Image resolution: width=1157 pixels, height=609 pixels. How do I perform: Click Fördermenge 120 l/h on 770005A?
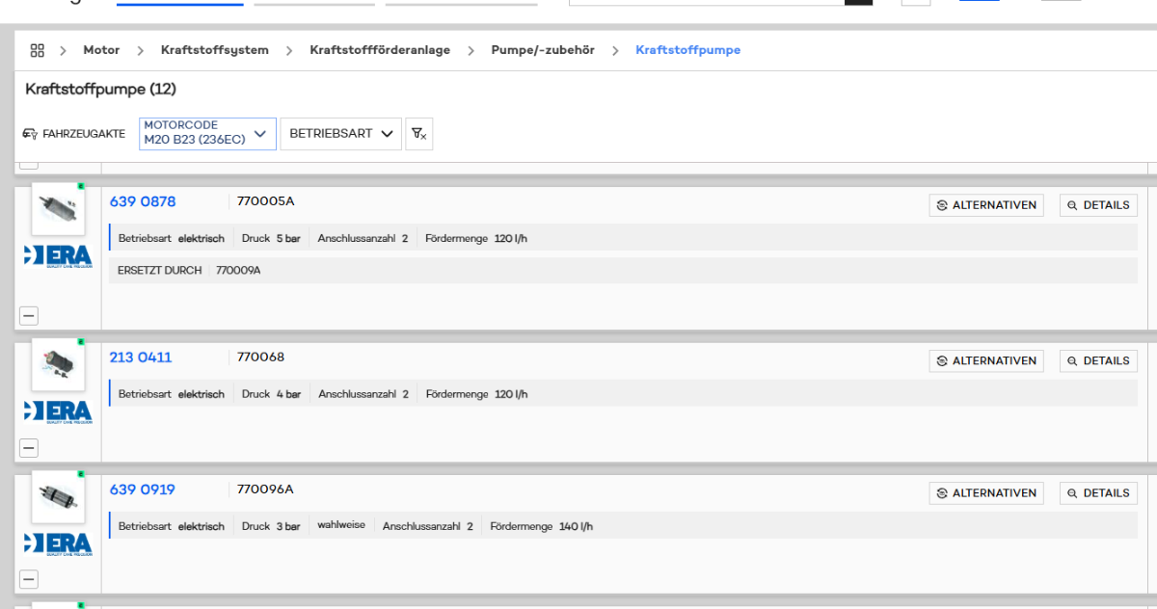pyautogui.click(x=476, y=238)
